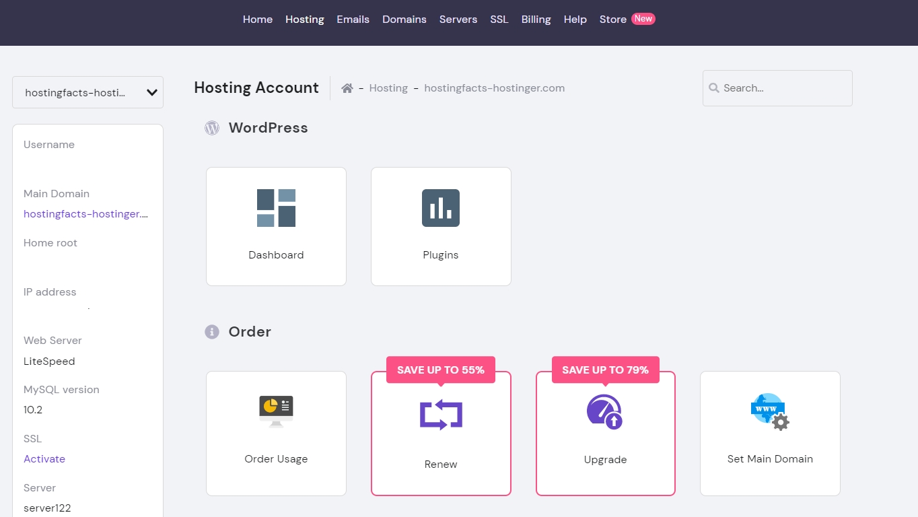Click the Home root label
918x517 pixels.
(50, 243)
